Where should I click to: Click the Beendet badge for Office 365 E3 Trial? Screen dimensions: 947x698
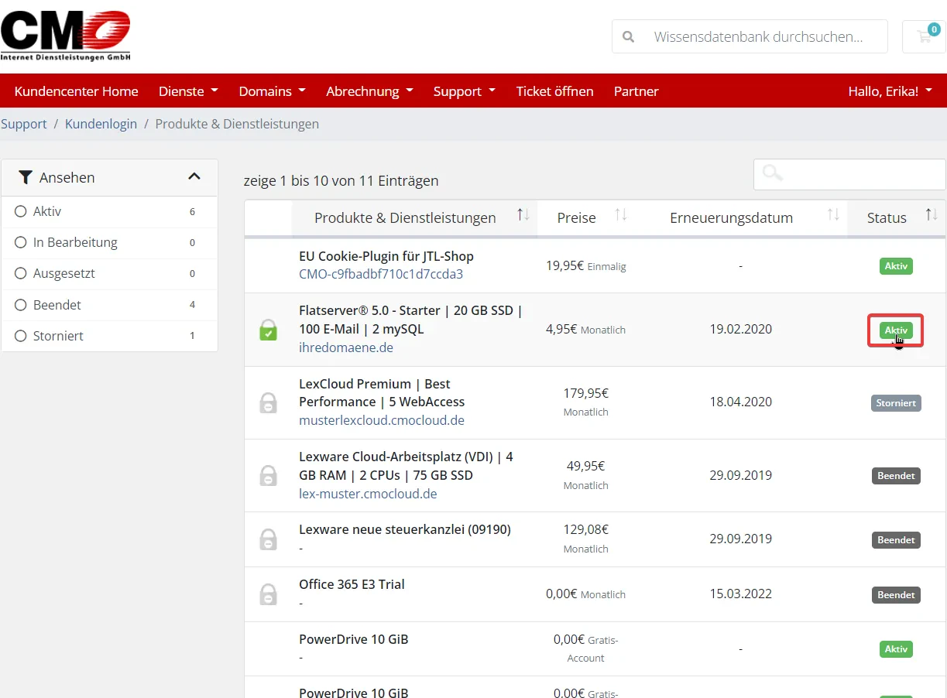(x=896, y=595)
